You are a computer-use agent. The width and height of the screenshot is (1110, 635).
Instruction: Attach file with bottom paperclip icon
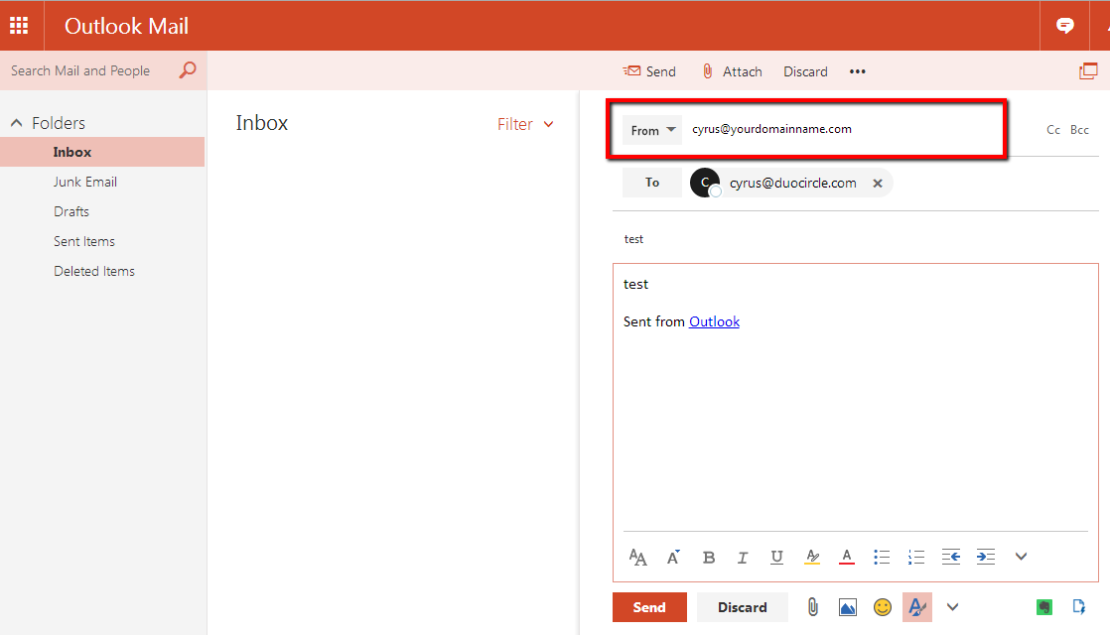(x=813, y=606)
